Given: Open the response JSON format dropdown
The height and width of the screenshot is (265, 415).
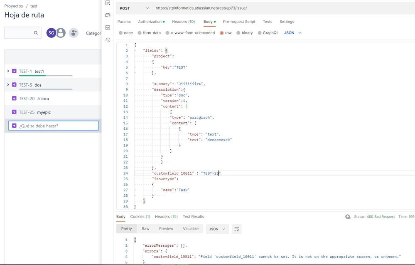Looking at the screenshot, I should coord(217,229).
